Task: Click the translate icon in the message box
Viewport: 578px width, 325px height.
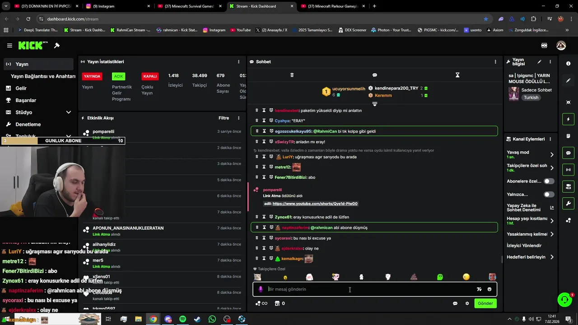Action: (x=479, y=289)
